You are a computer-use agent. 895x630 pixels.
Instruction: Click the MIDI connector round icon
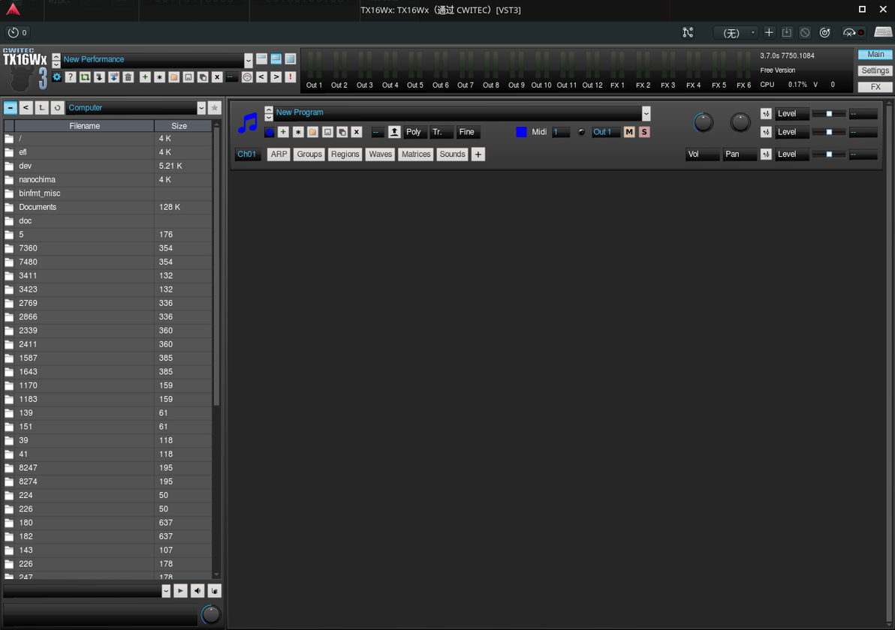(x=247, y=77)
